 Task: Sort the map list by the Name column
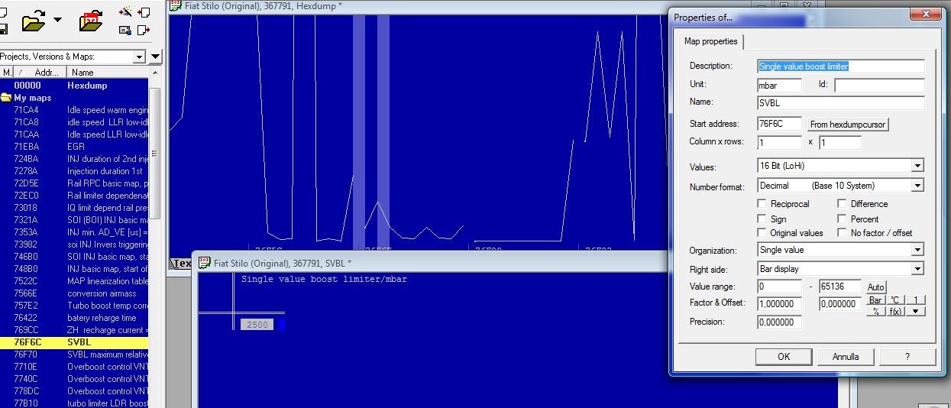pyautogui.click(x=108, y=73)
